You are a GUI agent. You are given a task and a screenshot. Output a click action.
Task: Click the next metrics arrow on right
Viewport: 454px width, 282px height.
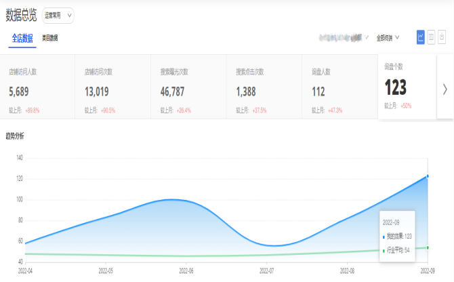(445, 89)
